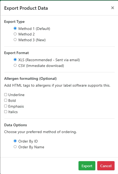Click the "XLS (Recommended - Sent via email)" label
This screenshot has width=118, height=174.
(x=49, y=60)
